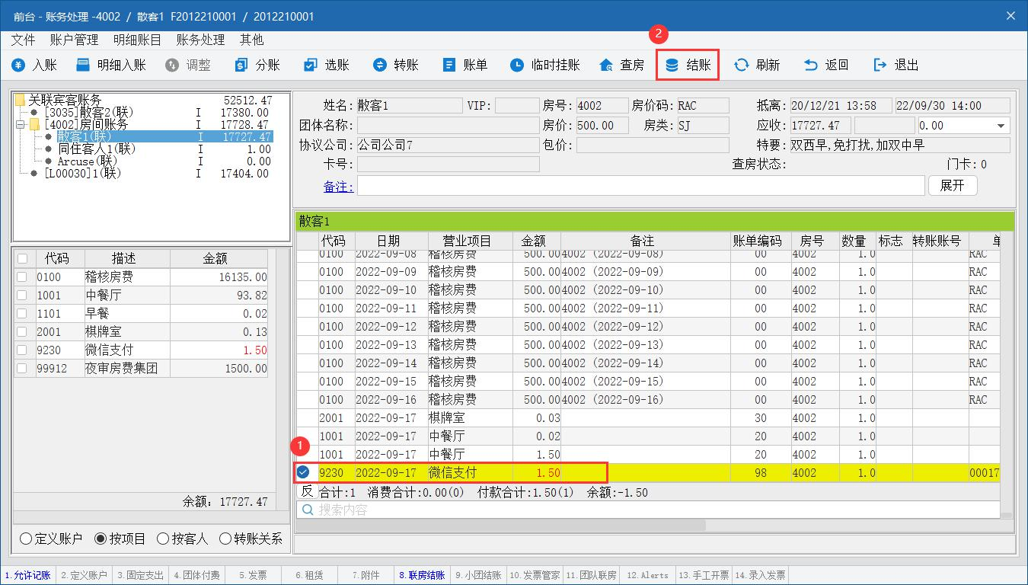Tick the checkbox for 1101 早餐

click(x=21, y=314)
